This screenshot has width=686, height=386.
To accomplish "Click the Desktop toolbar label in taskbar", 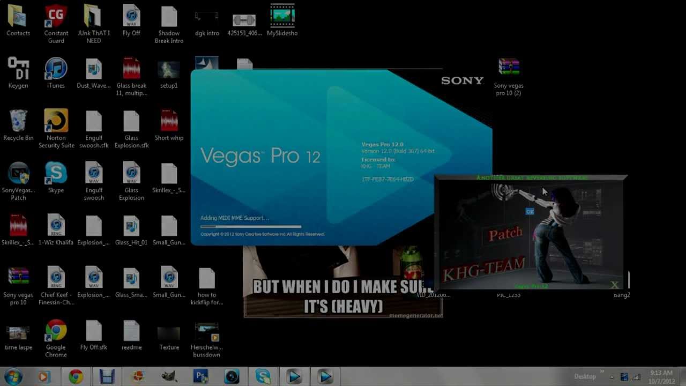I will pyautogui.click(x=585, y=376).
